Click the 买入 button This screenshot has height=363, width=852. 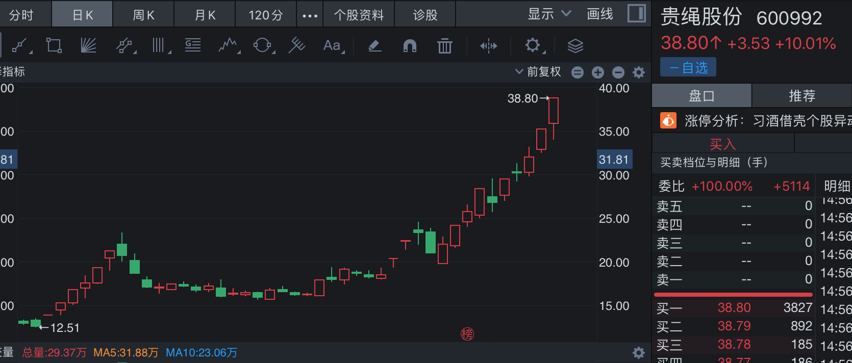pyautogui.click(x=722, y=144)
